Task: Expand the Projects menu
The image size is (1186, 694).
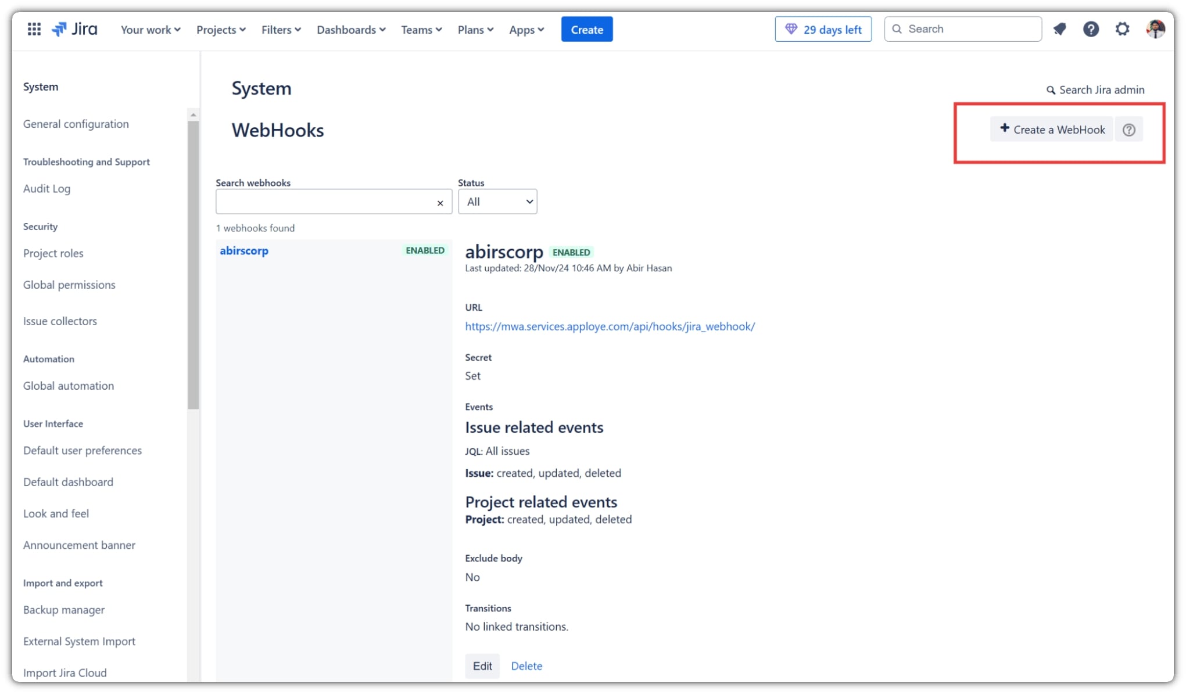Action: click(221, 30)
